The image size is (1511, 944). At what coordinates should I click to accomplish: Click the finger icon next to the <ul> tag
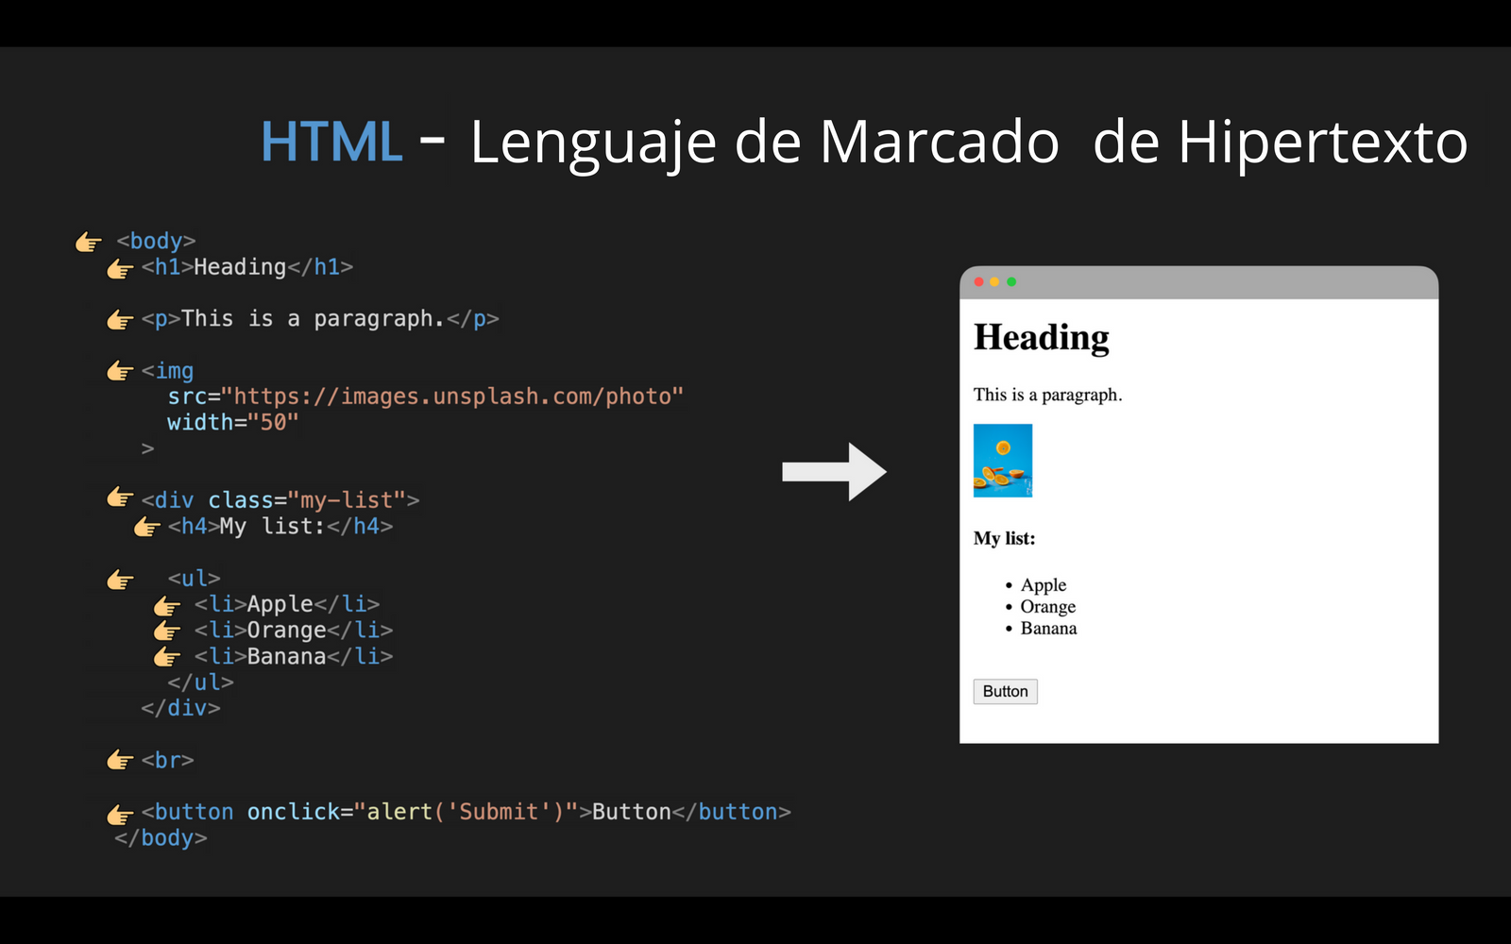click(121, 579)
